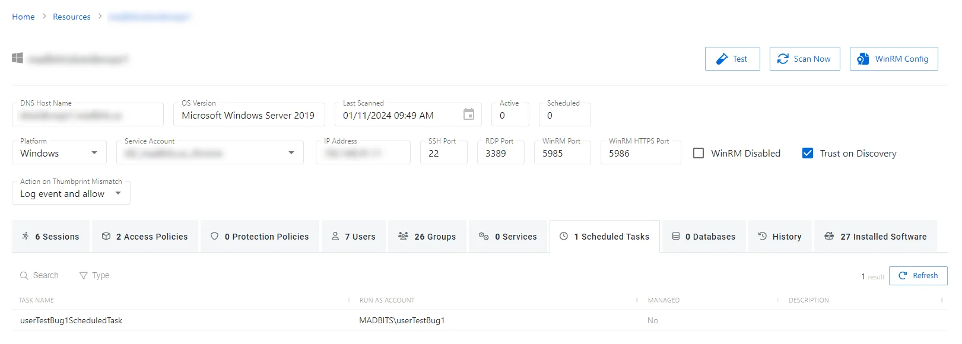The width and height of the screenshot is (962, 344).
Task: Click the '1 result' count text
Action: 872,276
